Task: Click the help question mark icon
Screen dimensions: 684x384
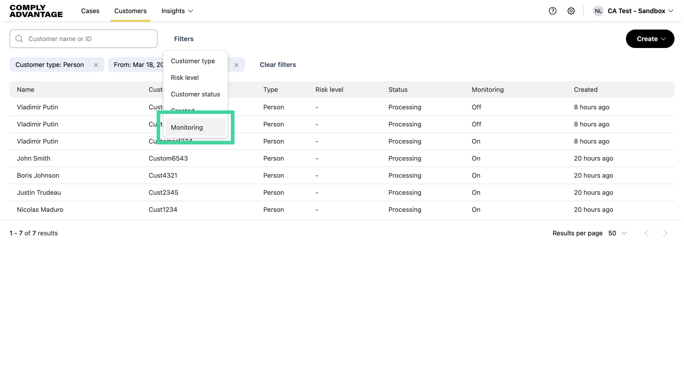Action: tap(553, 11)
